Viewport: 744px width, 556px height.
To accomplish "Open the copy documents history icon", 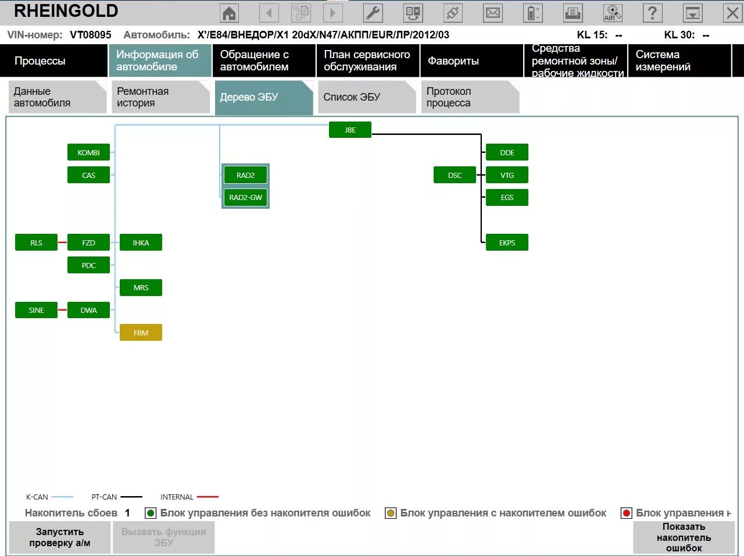I will point(301,13).
